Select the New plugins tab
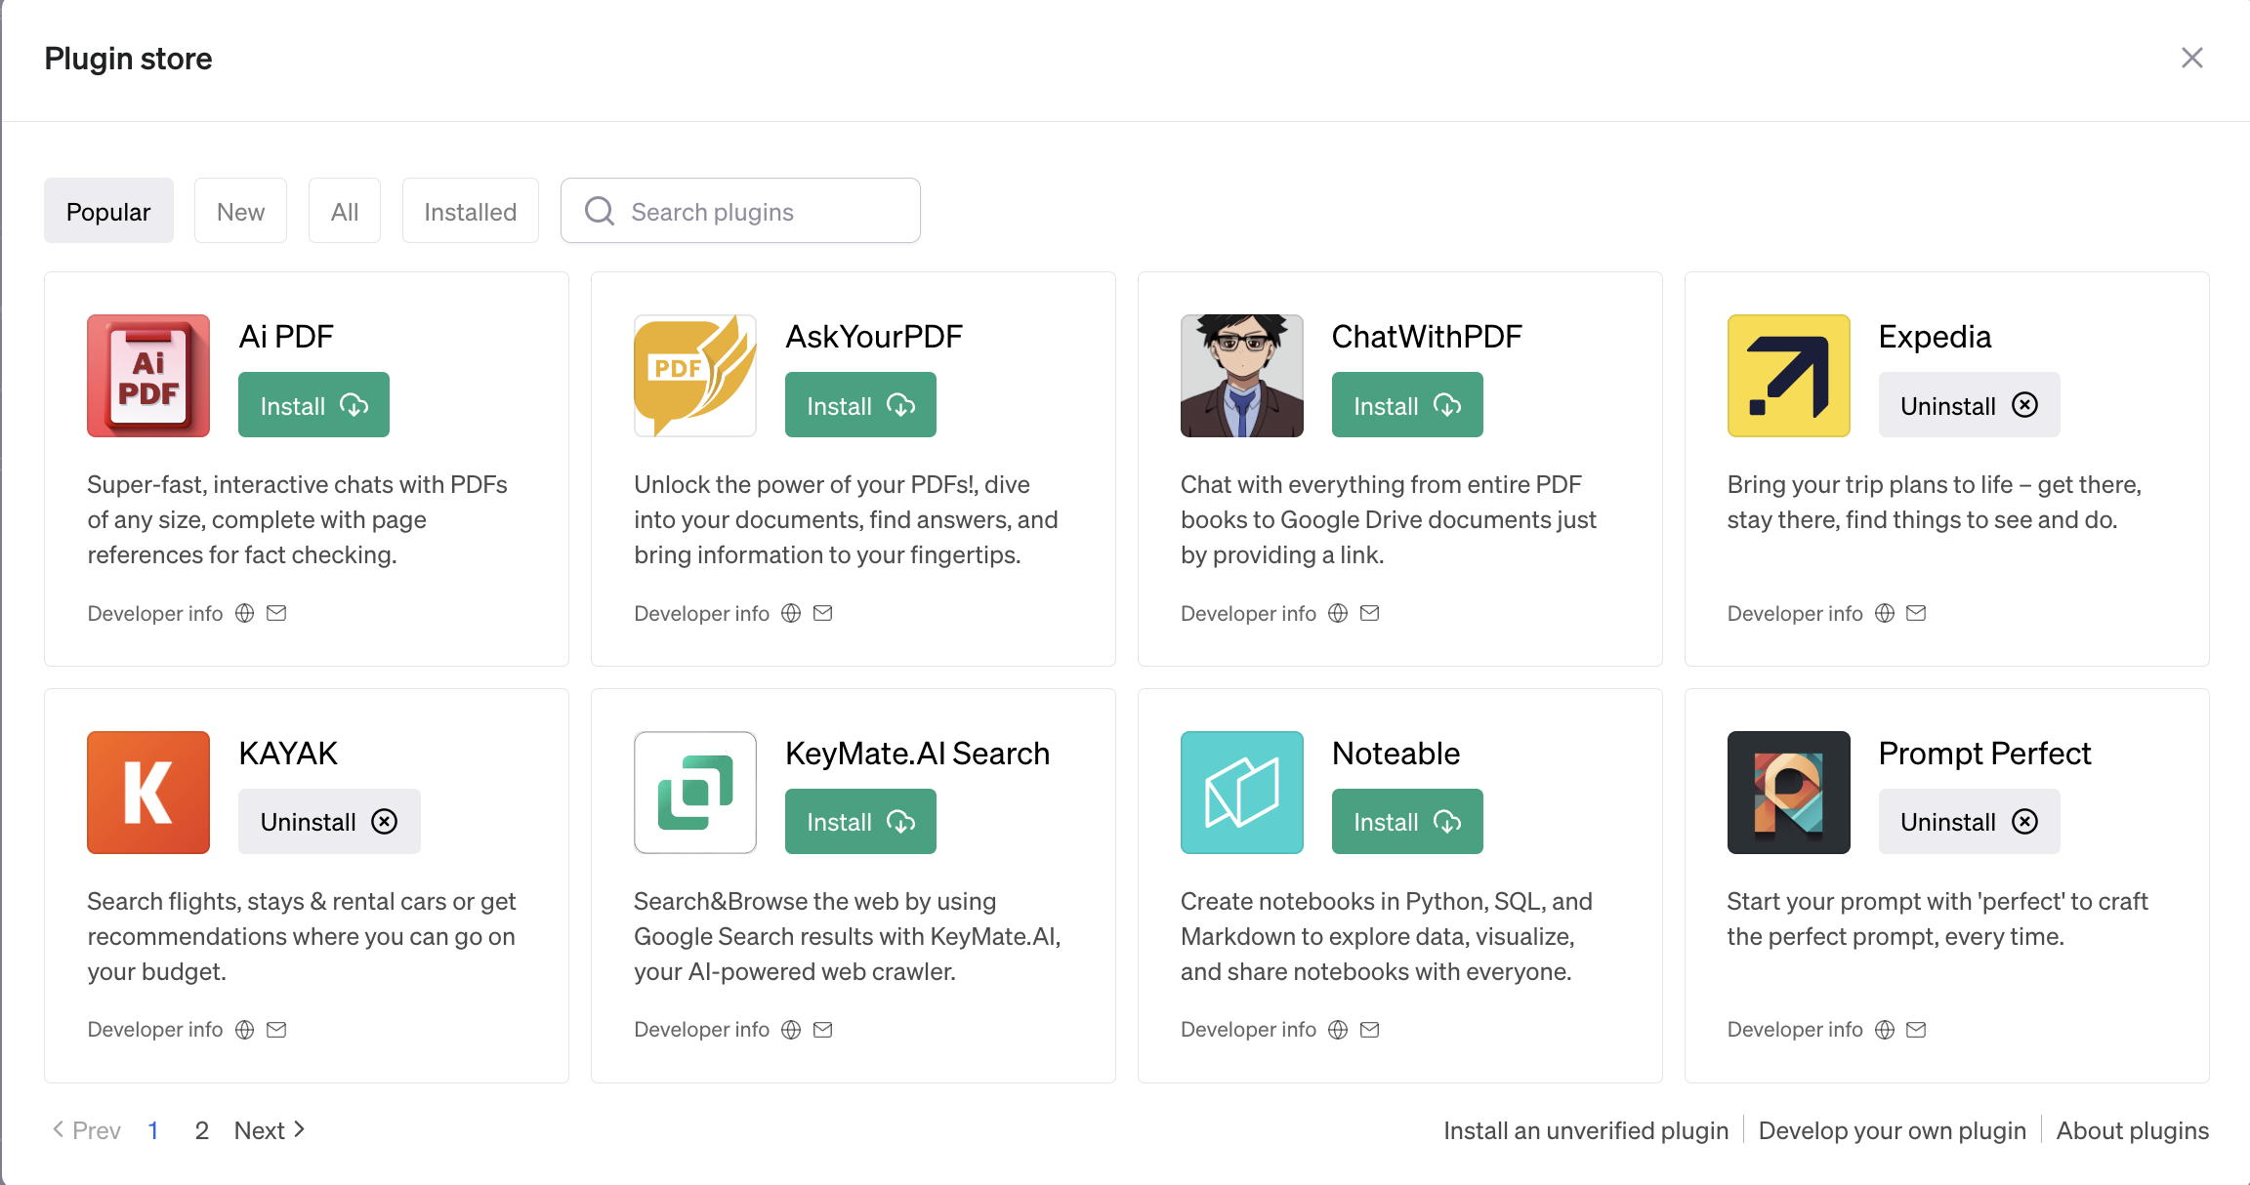Screen dimensions: 2250x1185 click(x=240, y=211)
